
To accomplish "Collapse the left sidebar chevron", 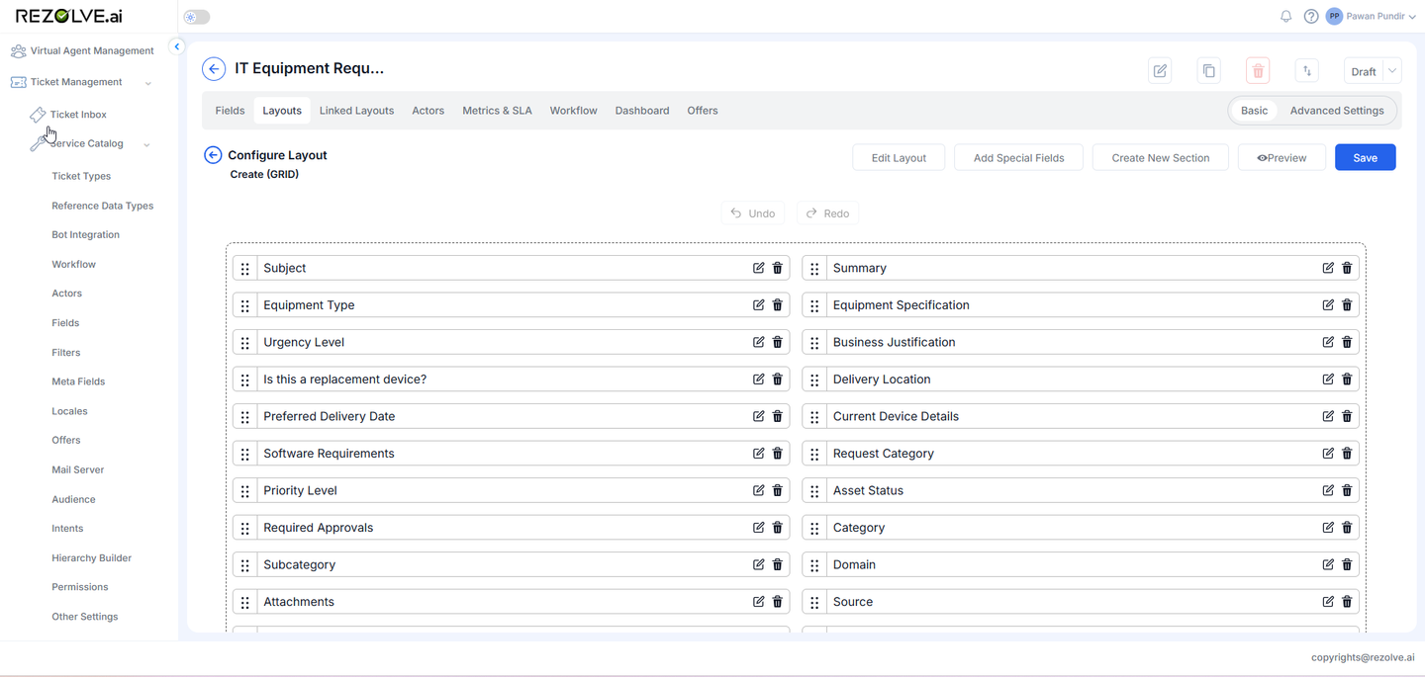I will tap(177, 46).
